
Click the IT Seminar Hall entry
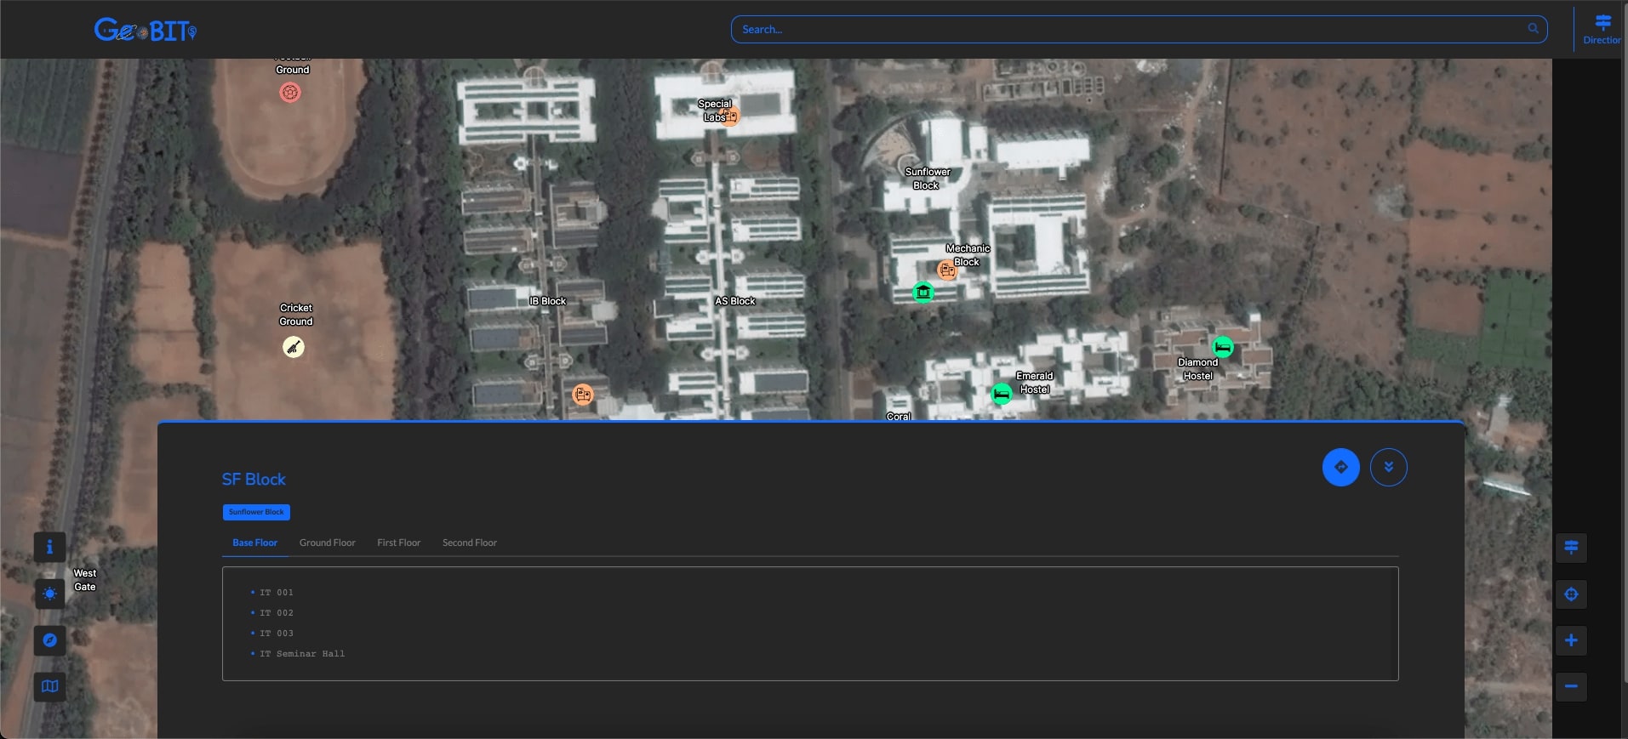[302, 654]
